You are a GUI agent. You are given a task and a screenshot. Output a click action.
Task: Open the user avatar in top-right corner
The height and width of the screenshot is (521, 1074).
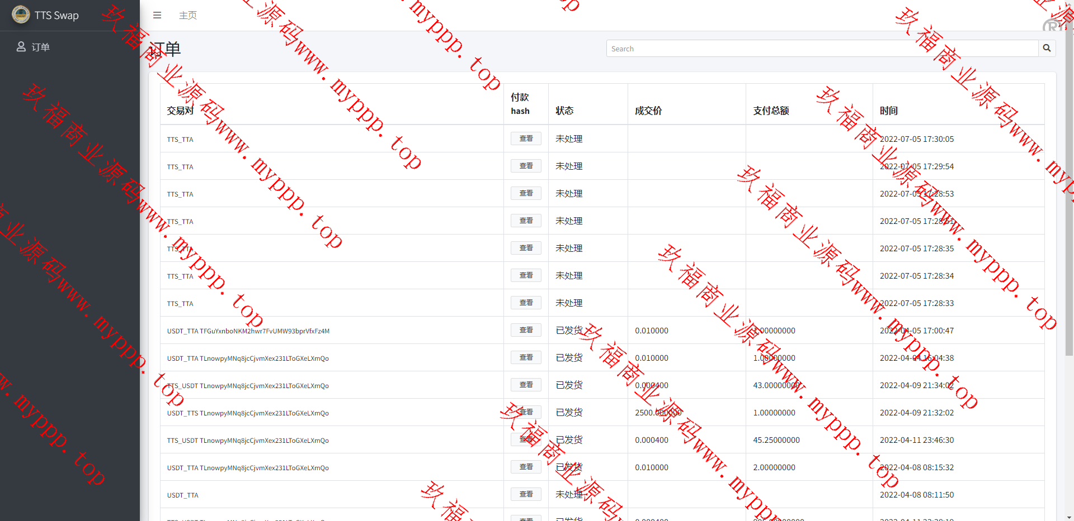pyautogui.click(x=1053, y=25)
